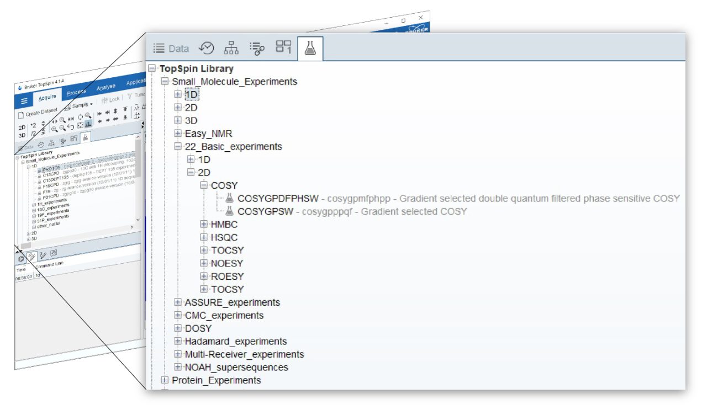
Task: Open the Sample dropdown
Action: pyautogui.click(x=80, y=105)
